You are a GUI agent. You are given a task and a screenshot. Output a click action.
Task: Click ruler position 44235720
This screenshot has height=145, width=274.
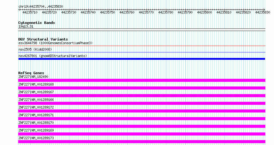[x=49, y=12]
